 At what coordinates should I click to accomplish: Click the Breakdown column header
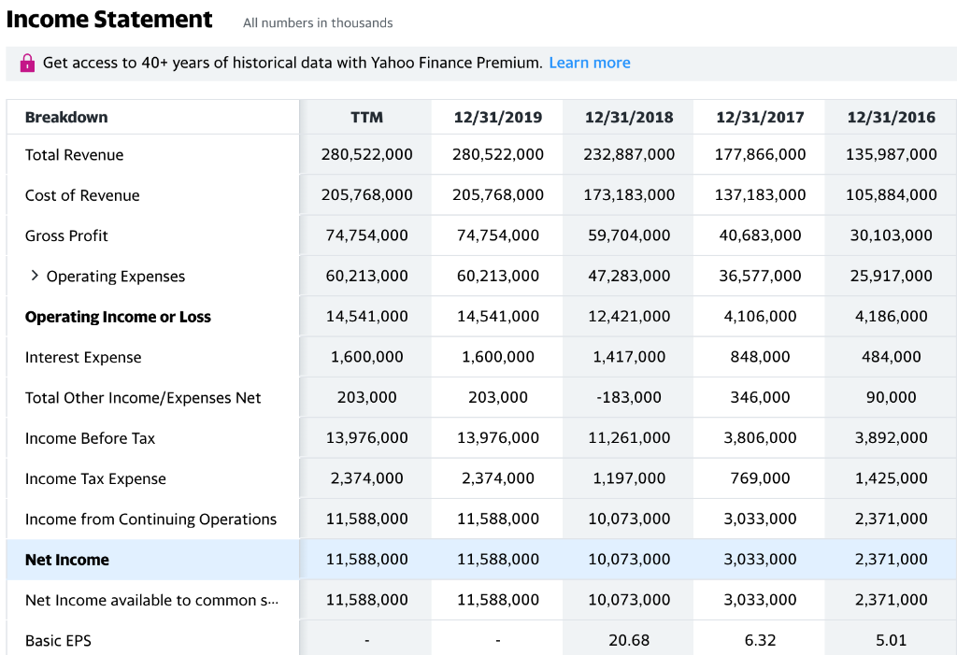pos(62,116)
